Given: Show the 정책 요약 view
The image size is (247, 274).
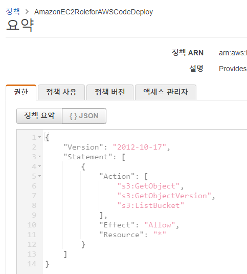Looking at the screenshot, I should tap(39, 116).
